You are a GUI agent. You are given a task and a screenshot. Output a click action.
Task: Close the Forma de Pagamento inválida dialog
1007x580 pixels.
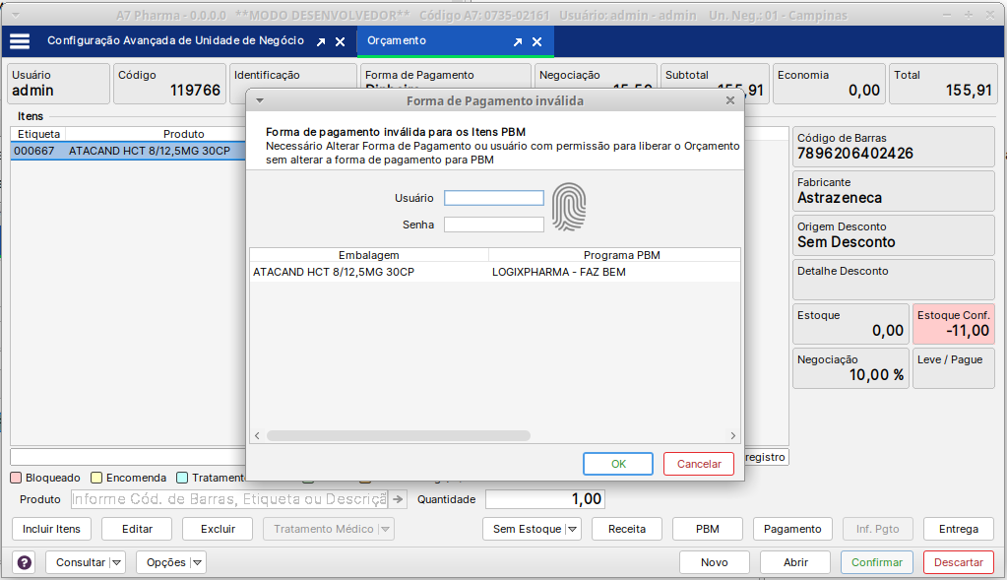coord(729,100)
